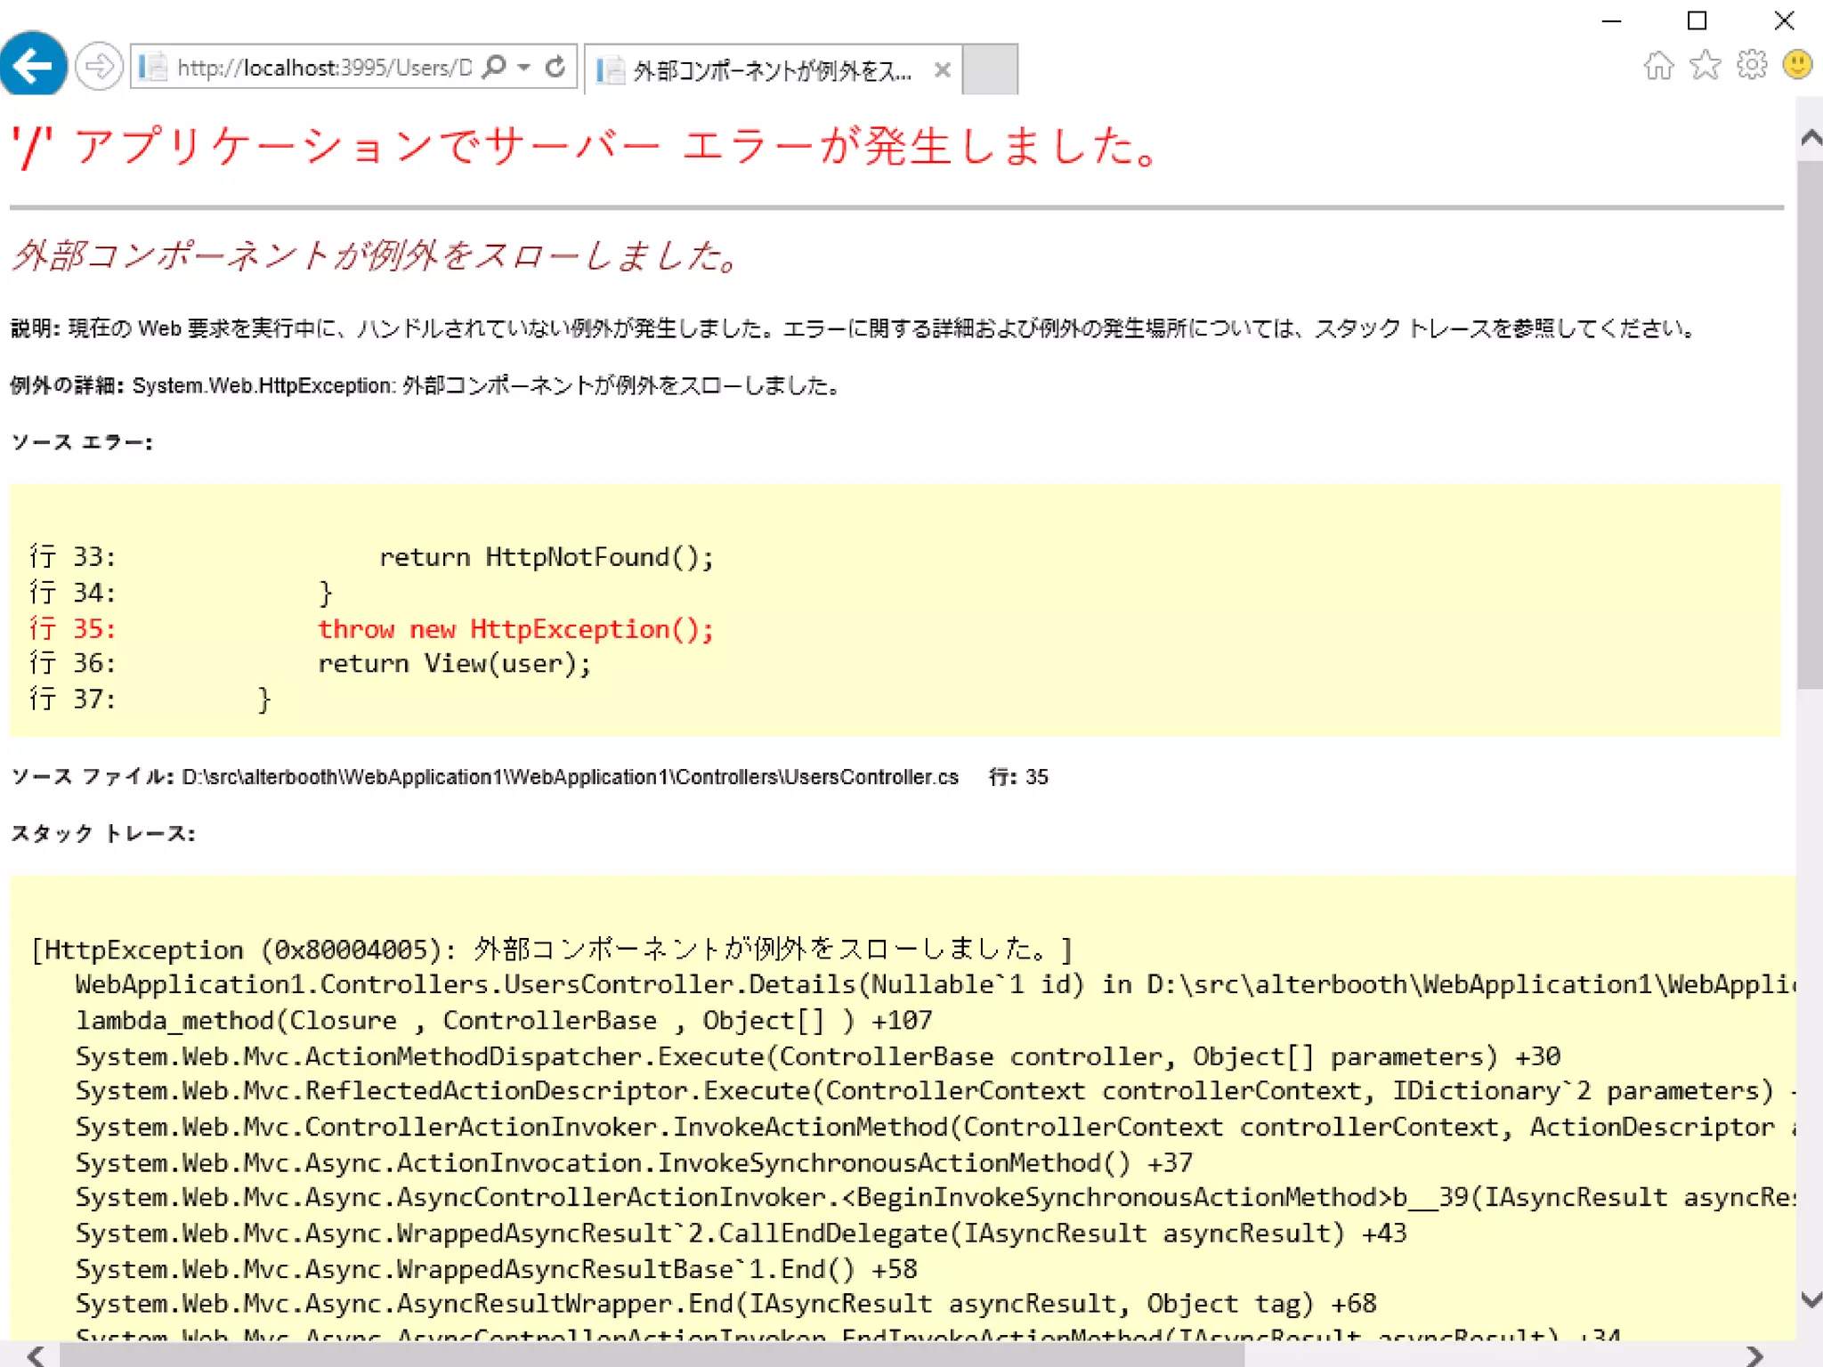Close the current browser tab
Viewport: 1823px width, 1367px height.
tap(943, 69)
